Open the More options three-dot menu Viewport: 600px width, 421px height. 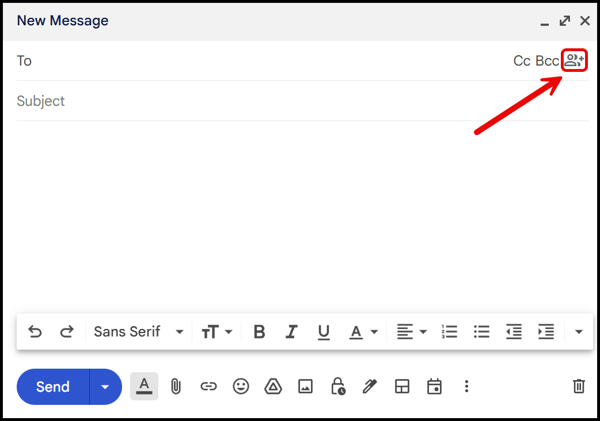pos(466,386)
